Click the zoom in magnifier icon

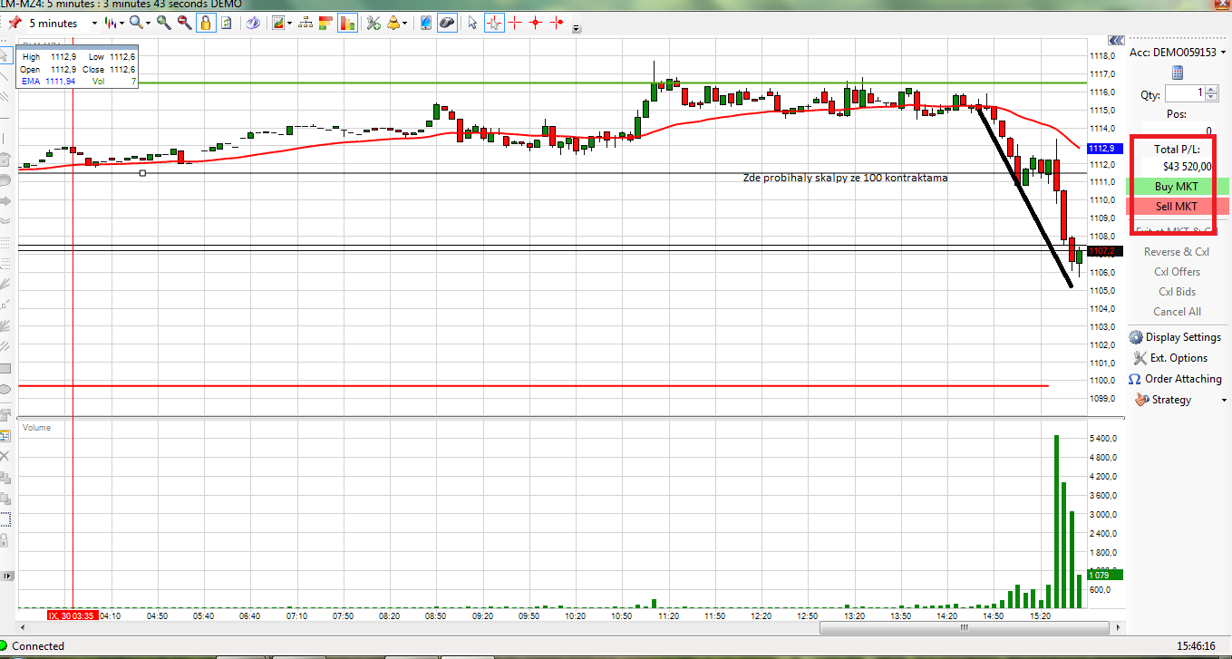point(164,23)
